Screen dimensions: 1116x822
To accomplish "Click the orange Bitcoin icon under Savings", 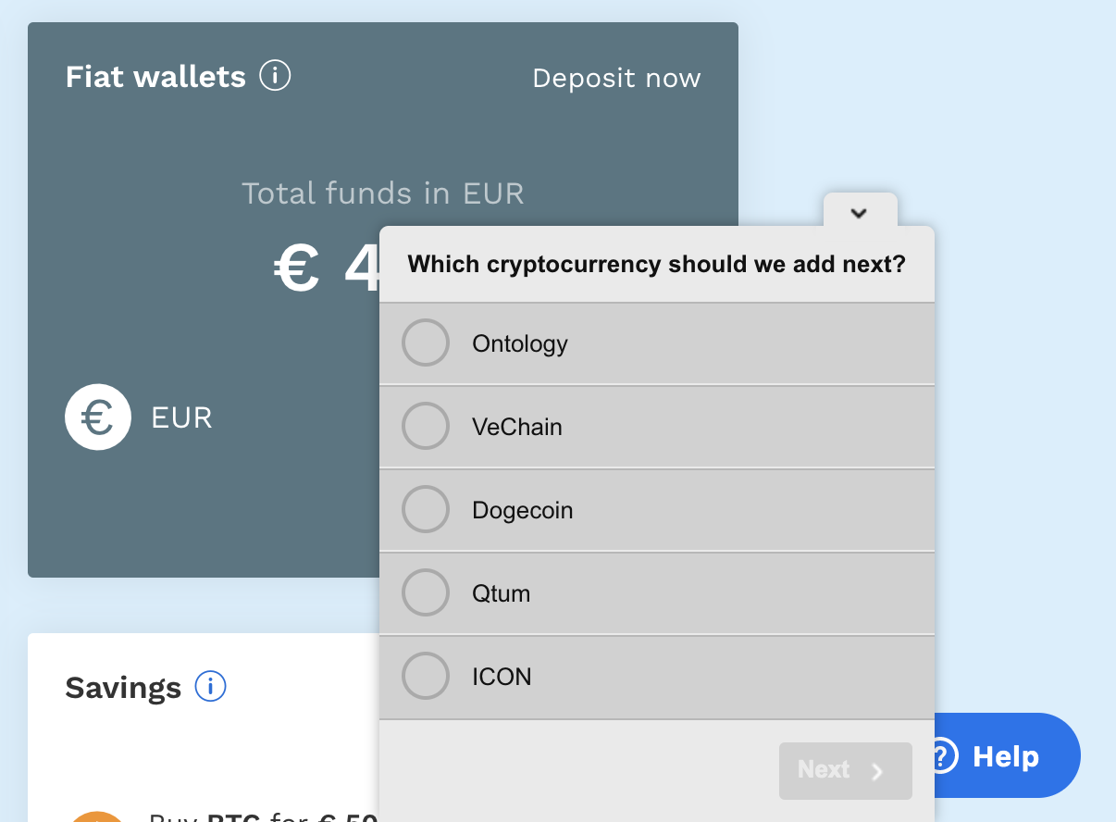I will pos(97,816).
